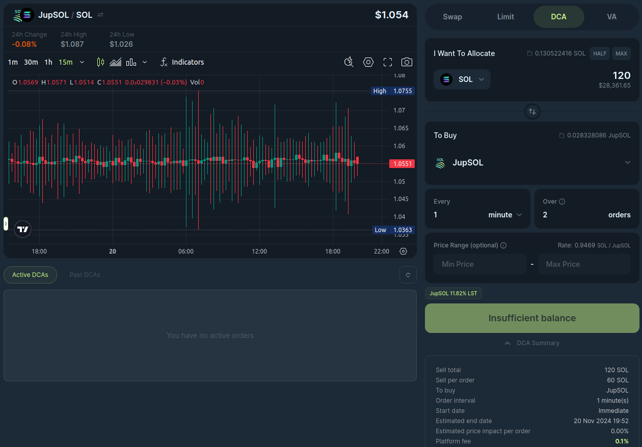
Task: Click Insufficient balance button
Action: pos(532,318)
